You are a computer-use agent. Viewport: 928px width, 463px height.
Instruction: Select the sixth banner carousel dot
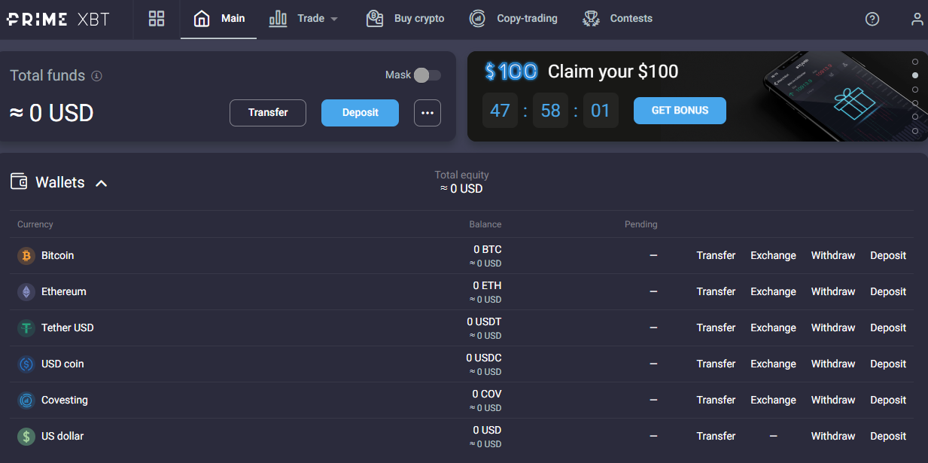click(915, 131)
